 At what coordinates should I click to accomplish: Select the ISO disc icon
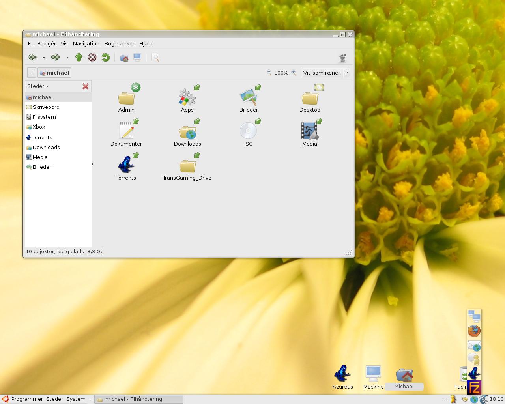pos(248,131)
